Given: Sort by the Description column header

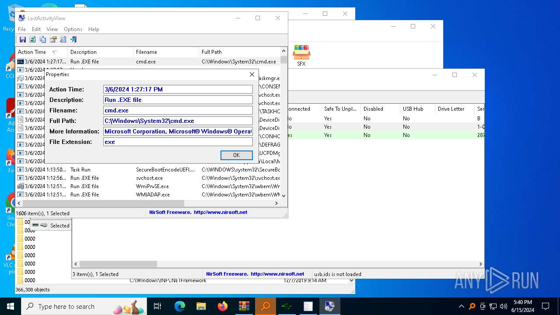Looking at the screenshot, I should click(x=100, y=52).
